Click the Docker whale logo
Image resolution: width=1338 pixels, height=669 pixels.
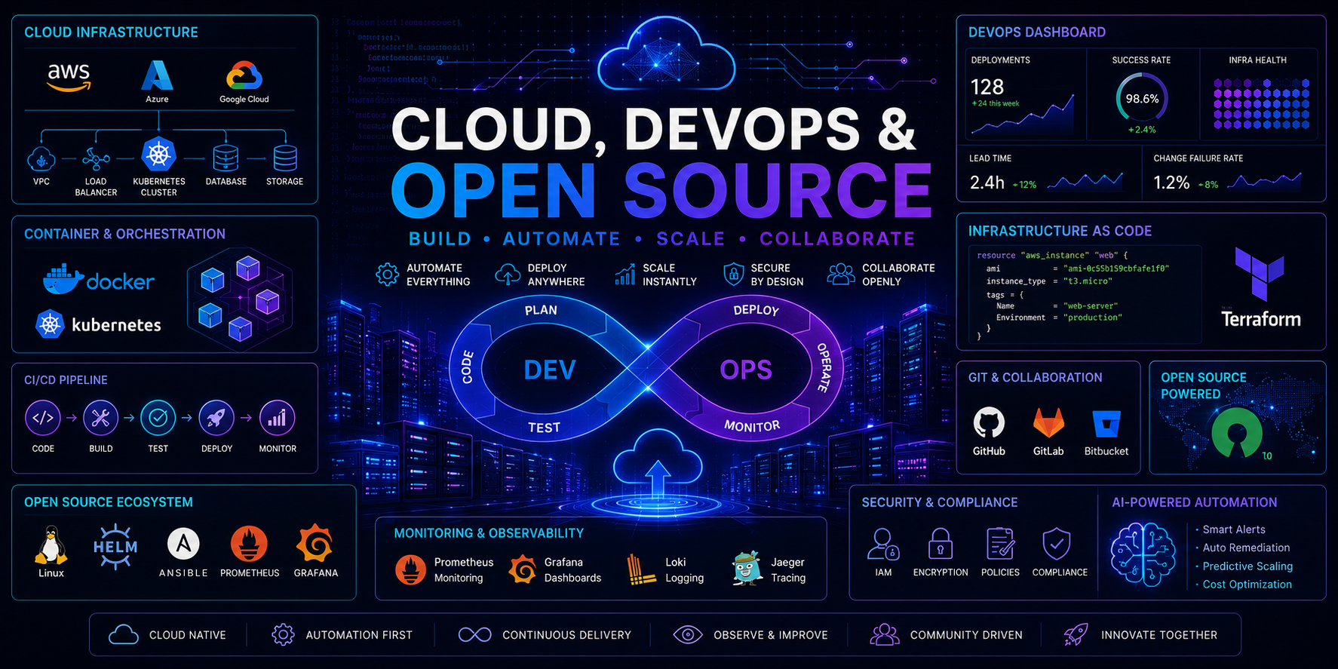(x=63, y=279)
